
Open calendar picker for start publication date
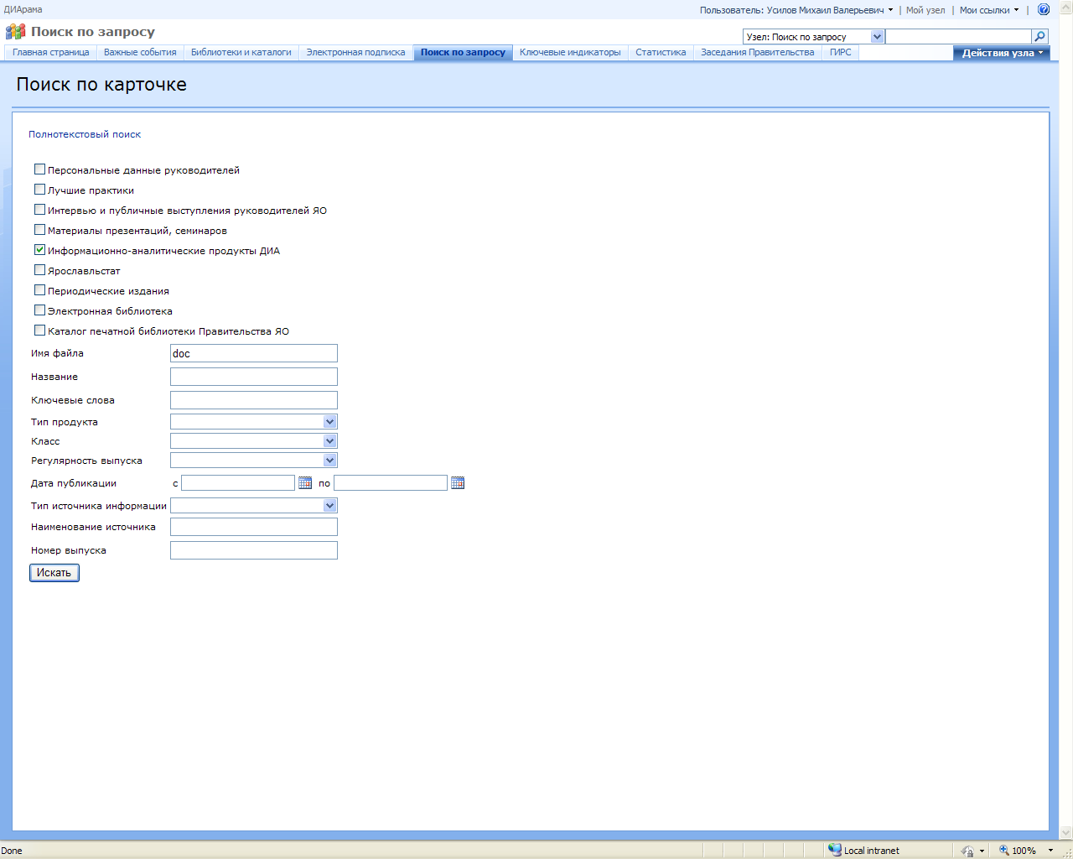coord(305,483)
